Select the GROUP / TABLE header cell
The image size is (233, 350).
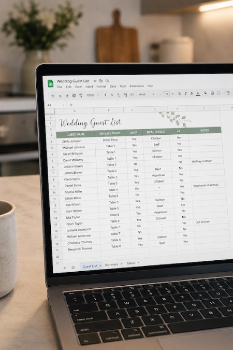pos(110,133)
